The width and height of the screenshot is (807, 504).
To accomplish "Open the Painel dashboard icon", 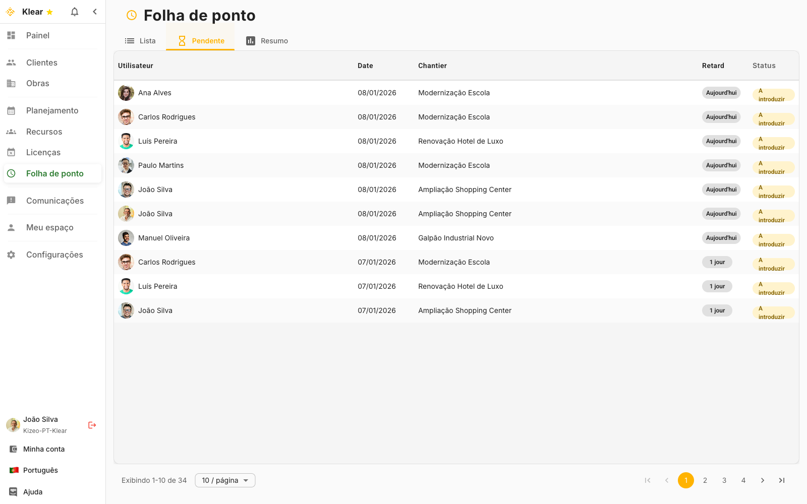I will 11,35.
